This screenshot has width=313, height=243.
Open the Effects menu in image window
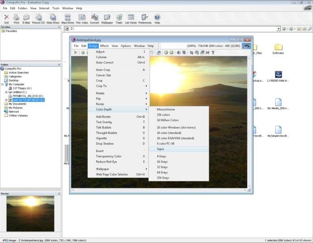(x=104, y=46)
